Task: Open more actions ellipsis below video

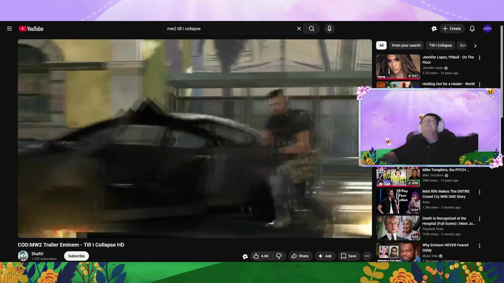Action: coord(367,256)
